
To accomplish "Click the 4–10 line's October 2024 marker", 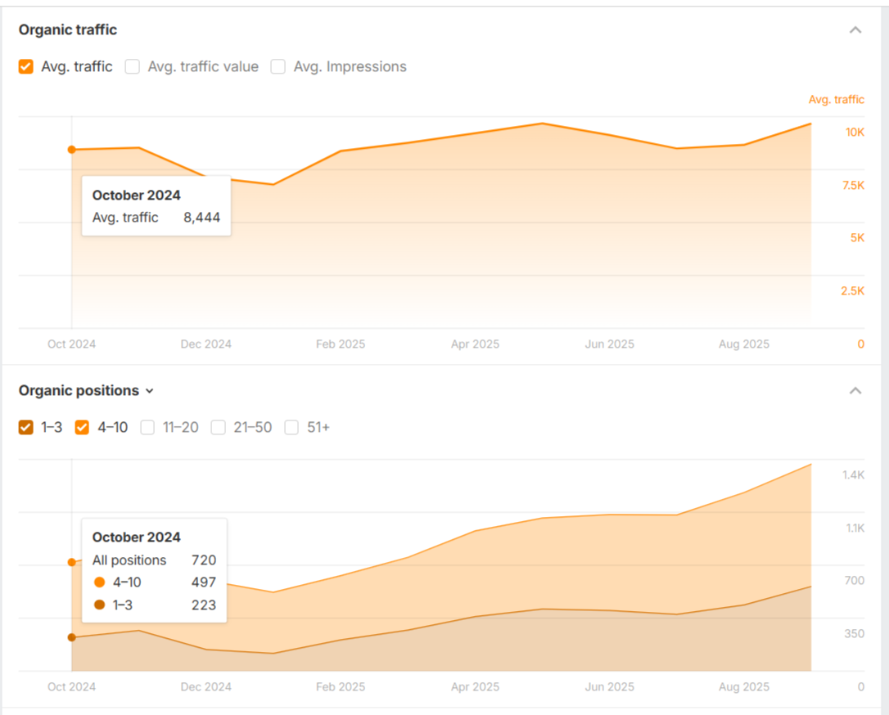I will click(72, 562).
